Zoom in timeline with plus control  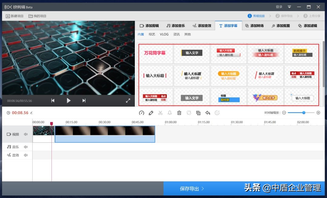pyautogui.click(x=318, y=112)
